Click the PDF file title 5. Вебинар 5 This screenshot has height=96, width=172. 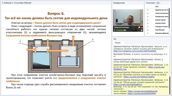[x=17, y=3]
